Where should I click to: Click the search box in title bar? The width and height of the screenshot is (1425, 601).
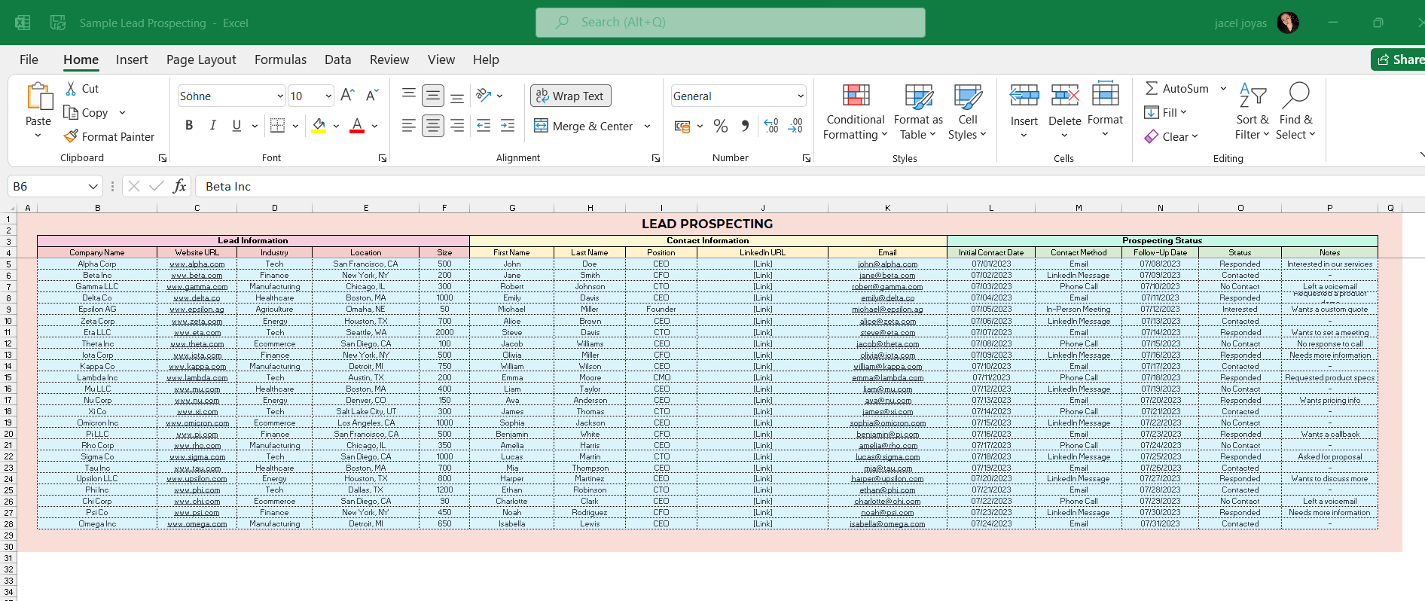[730, 23]
